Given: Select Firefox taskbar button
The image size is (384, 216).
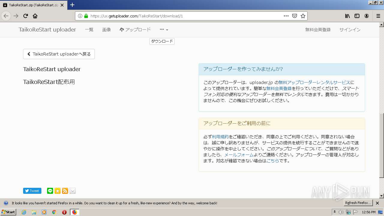Looking at the screenshot, I should pyautogui.click(x=74, y=212).
